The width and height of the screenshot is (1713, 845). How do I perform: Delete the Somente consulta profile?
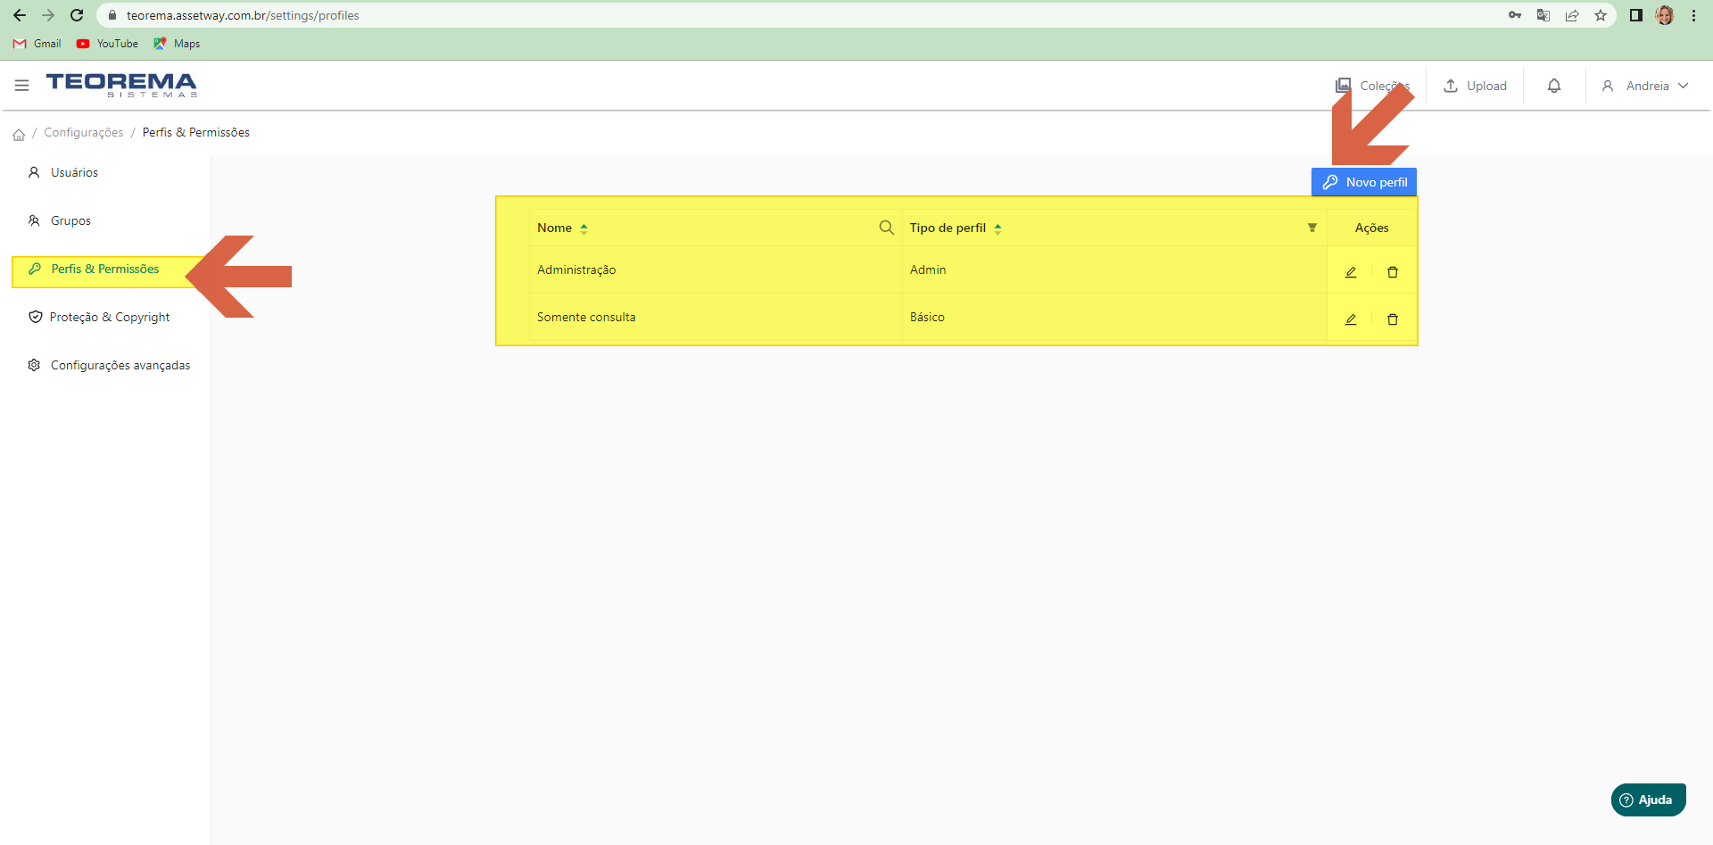coord(1393,319)
